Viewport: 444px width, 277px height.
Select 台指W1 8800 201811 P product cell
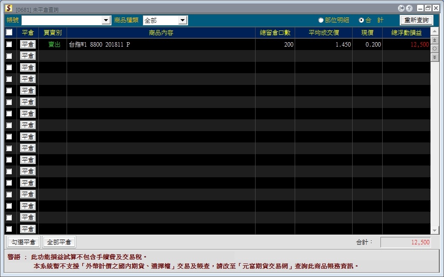[161, 44]
